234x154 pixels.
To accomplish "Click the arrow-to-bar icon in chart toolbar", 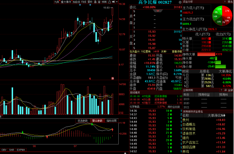I will tap(114, 2).
